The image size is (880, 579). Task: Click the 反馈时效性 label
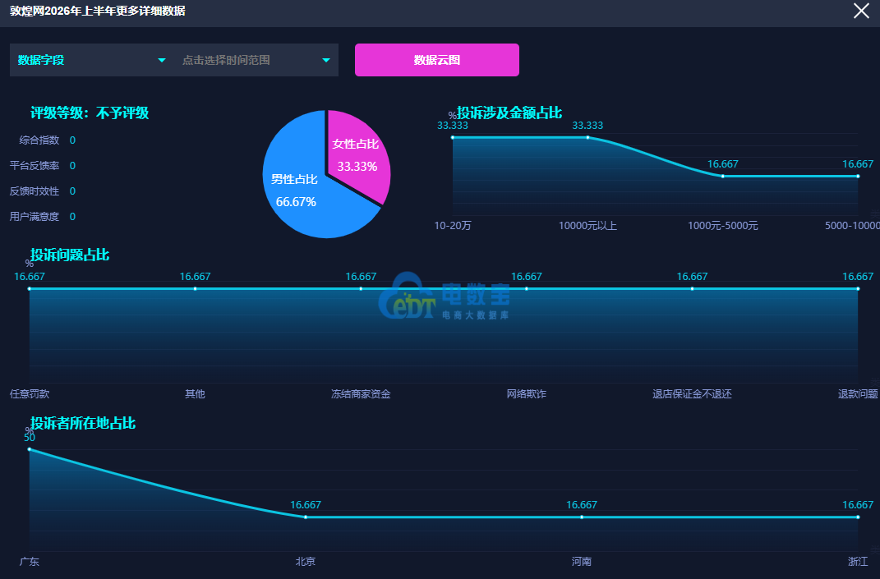35,191
